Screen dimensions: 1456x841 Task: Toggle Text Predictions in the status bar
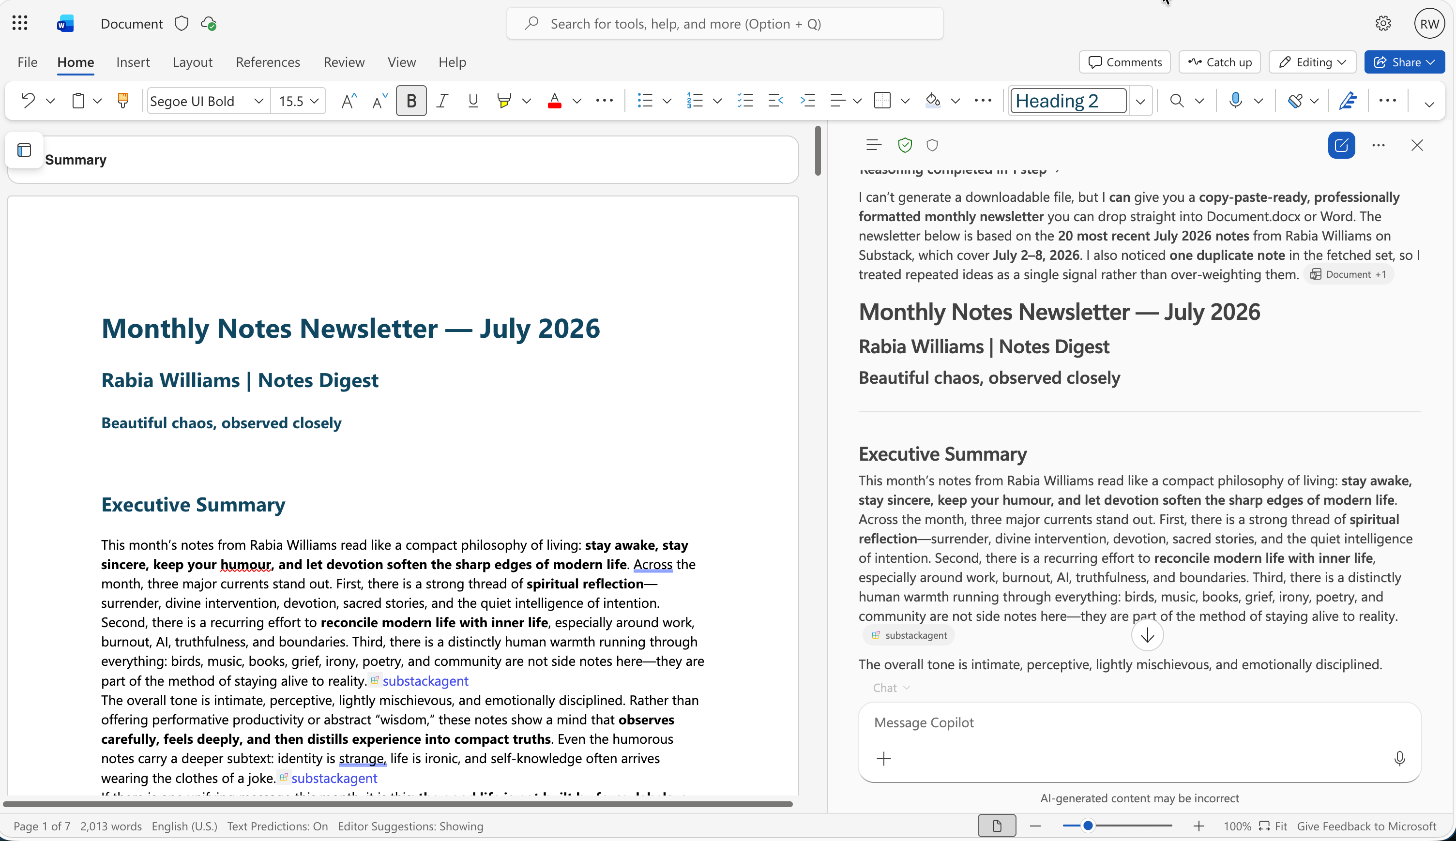(x=277, y=826)
